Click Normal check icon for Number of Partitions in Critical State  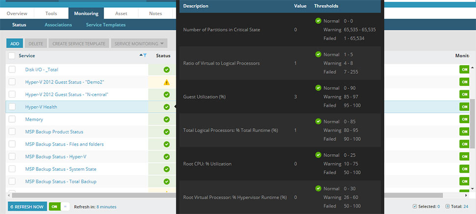click(318, 21)
